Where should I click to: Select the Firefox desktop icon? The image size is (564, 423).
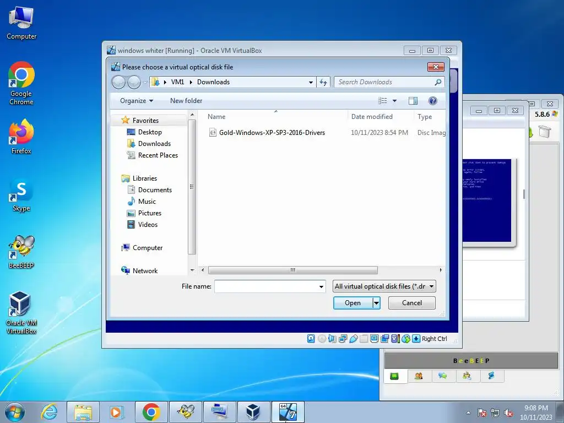click(21, 137)
